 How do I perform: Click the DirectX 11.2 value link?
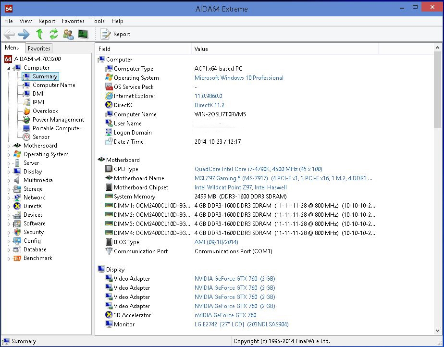click(210, 105)
